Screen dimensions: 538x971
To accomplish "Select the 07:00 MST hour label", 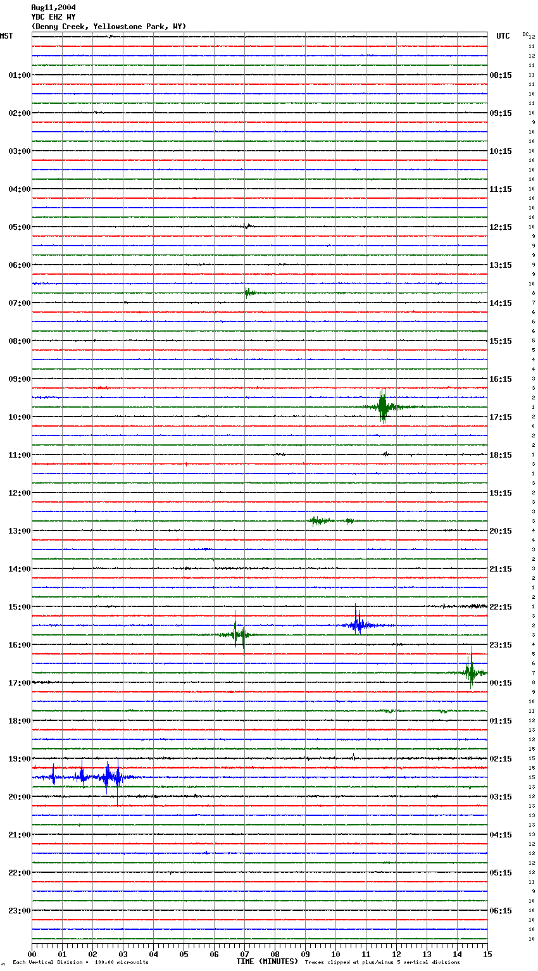I will click(20, 303).
